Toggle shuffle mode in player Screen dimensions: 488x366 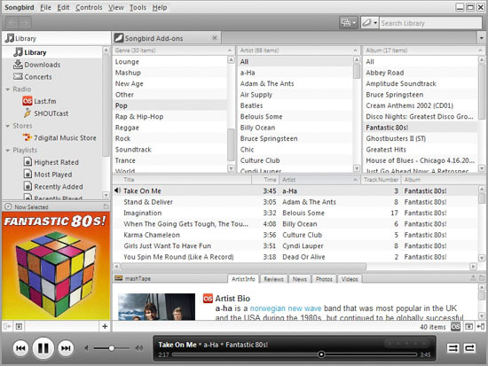[x=453, y=348]
